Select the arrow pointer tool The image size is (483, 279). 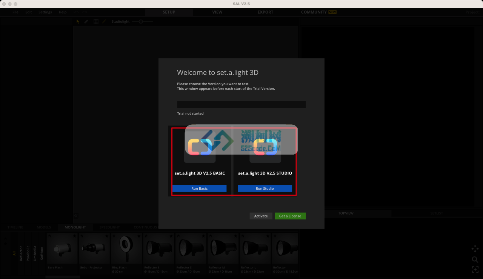(78, 21)
